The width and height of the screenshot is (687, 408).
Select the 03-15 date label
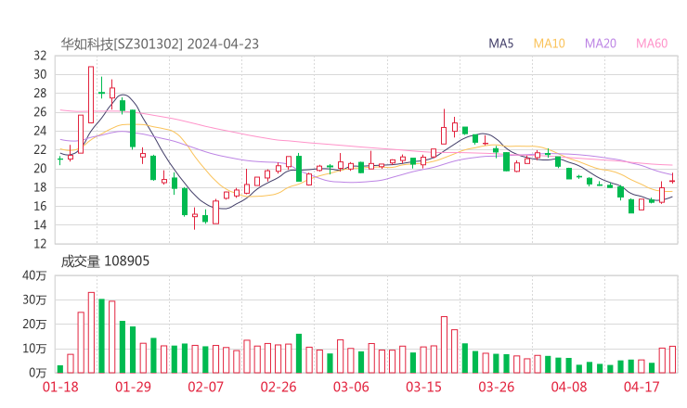point(423,387)
